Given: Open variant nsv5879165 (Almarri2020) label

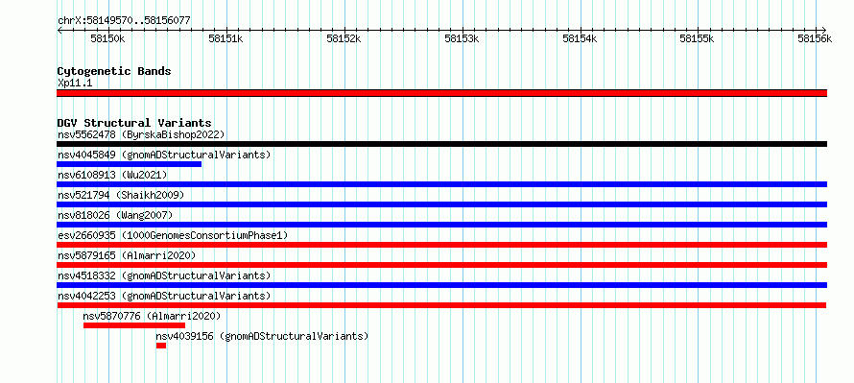Looking at the screenshot, I should pyautogui.click(x=127, y=255).
